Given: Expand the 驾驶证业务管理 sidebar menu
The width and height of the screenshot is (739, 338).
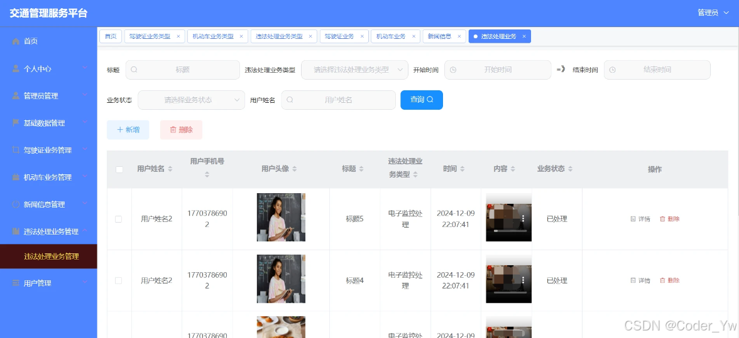Looking at the screenshot, I should [x=85, y=149].
